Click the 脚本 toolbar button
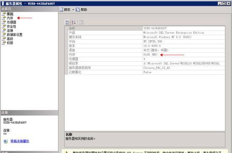 tap(65, 10)
